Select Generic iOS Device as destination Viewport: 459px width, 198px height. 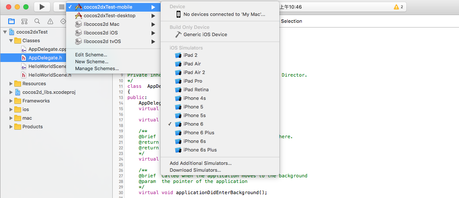[220, 34]
